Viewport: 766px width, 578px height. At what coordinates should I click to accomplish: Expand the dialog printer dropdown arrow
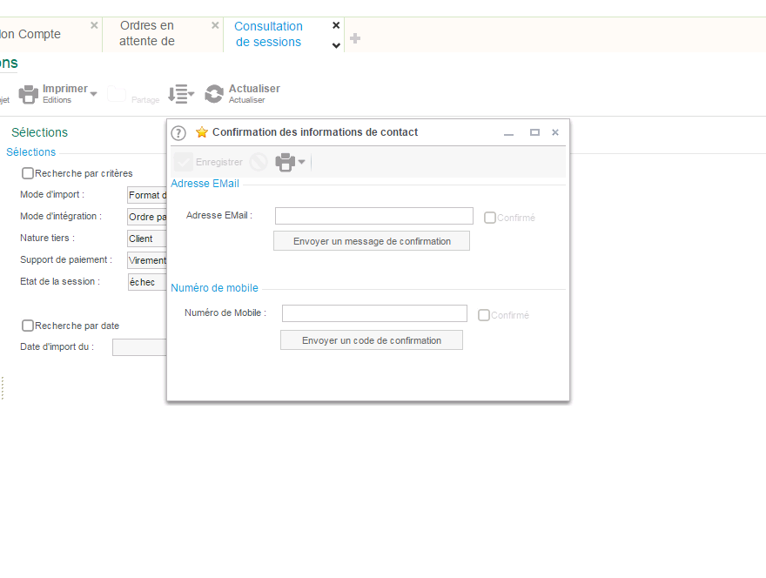point(302,162)
